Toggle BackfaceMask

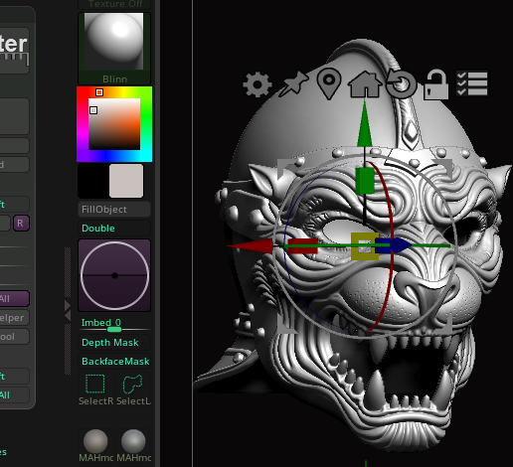114,362
